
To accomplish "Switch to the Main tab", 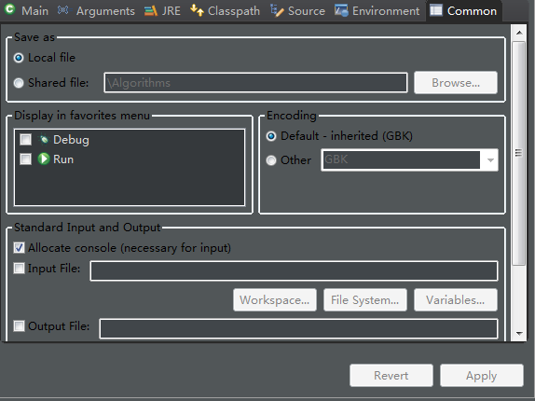I will (x=26, y=10).
